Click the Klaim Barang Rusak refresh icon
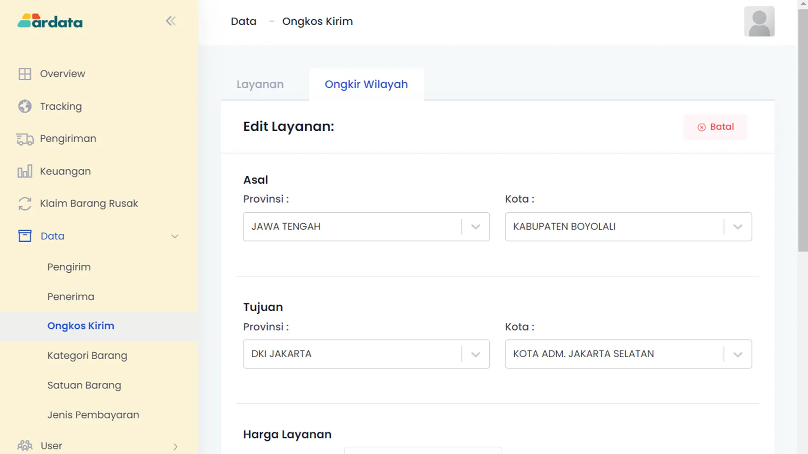808x454 pixels. [x=25, y=204]
